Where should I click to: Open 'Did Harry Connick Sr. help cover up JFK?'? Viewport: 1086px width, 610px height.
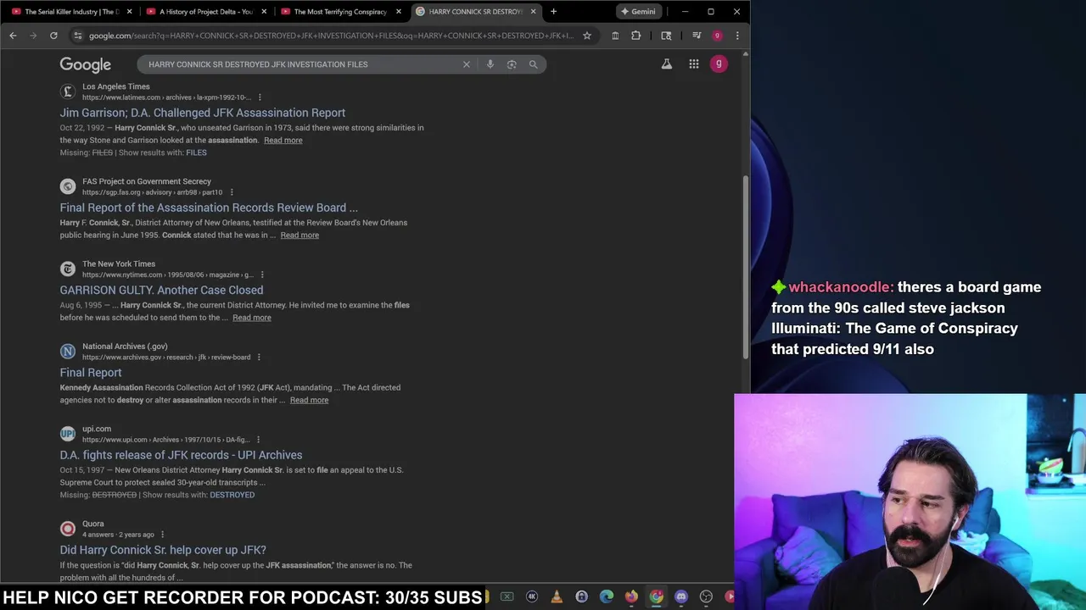click(x=163, y=550)
